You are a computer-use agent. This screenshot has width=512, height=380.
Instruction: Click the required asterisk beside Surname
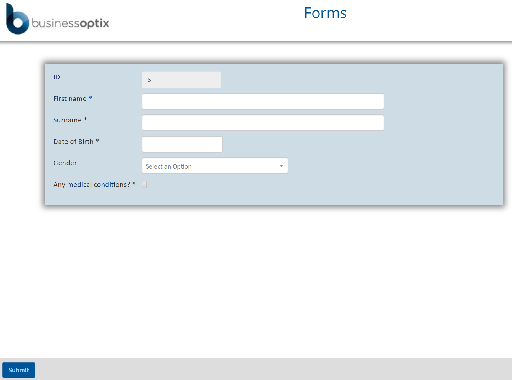click(85, 119)
